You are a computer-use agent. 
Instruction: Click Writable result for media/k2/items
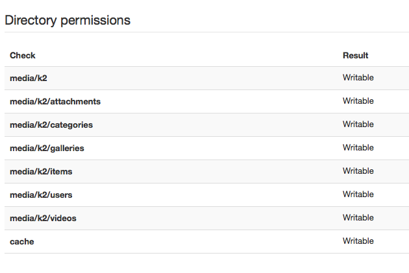358,171
